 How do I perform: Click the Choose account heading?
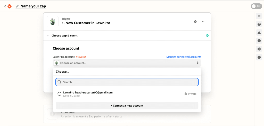(x=66, y=48)
